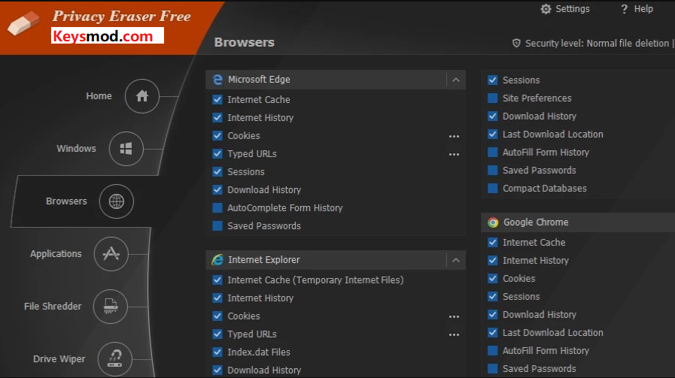Viewport: 675px width, 378px height.
Task: Uncheck Internet Explorer Cookies checkbox
Action: pos(217,316)
